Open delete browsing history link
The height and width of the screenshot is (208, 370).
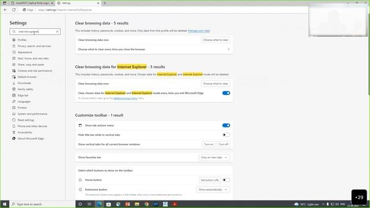[125, 98]
